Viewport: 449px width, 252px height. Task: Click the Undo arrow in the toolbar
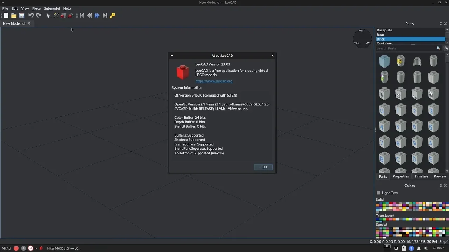[31, 15]
